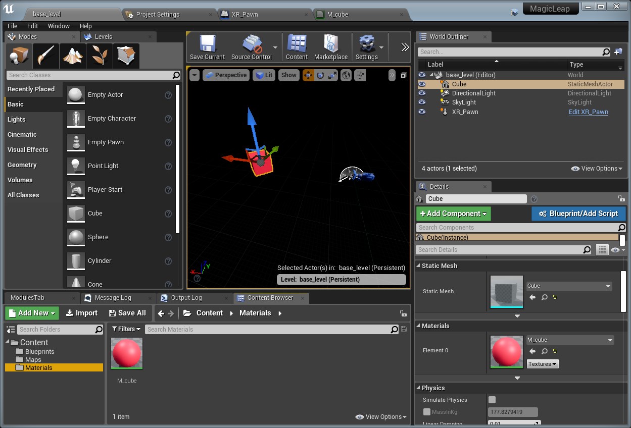Select the M_cube thumbnail in Content Browser
This screenshot has width=631, height=428.
click(127, 353)
